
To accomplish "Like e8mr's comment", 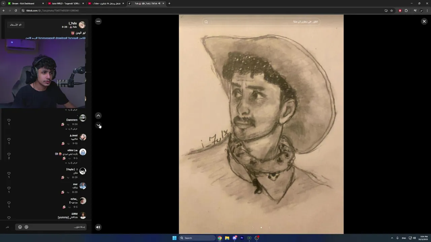I will pos(9,154).
